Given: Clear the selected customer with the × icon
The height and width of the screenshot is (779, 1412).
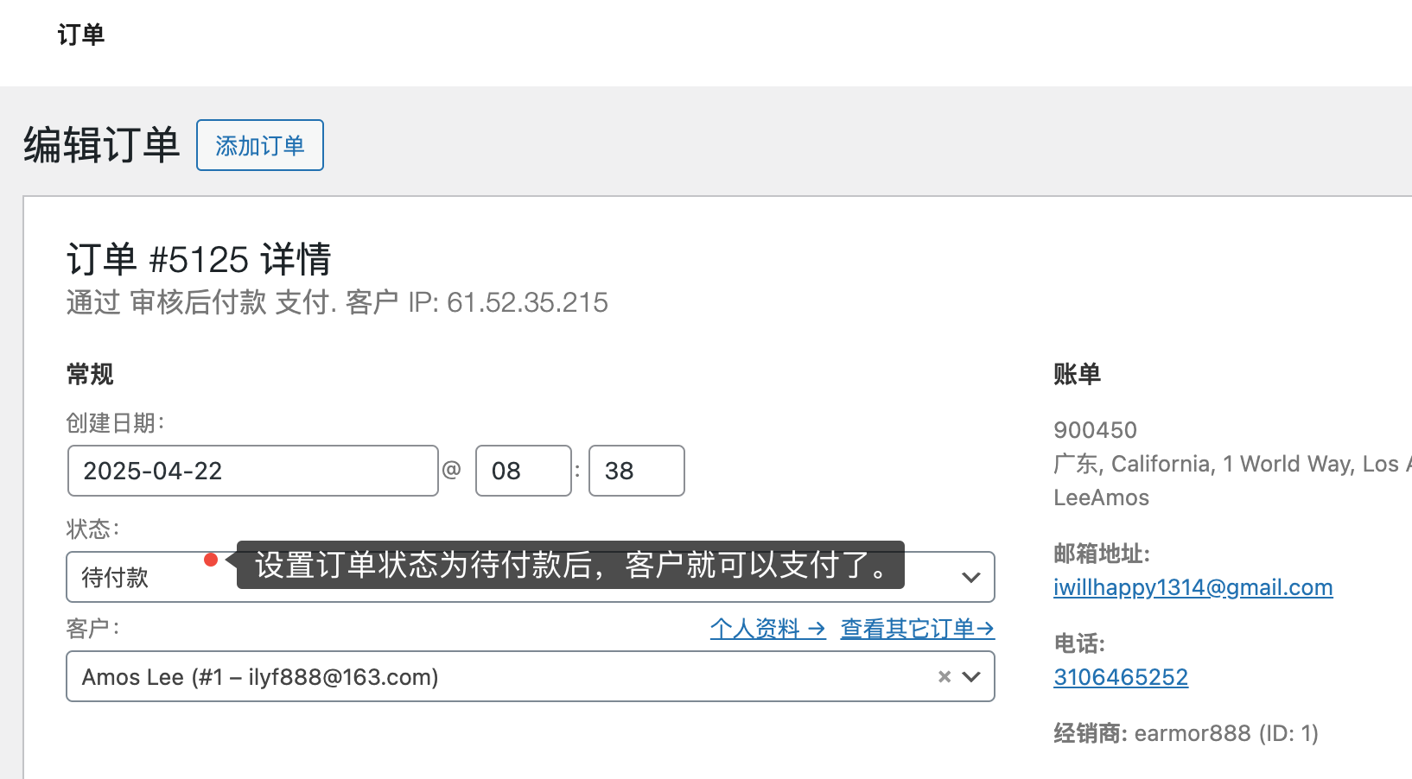Looking at the screenshot, I should (944, 677).
